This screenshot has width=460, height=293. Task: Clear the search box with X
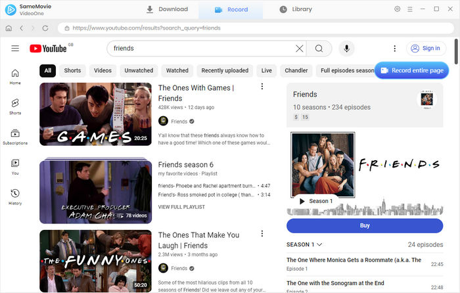(299, 49)
